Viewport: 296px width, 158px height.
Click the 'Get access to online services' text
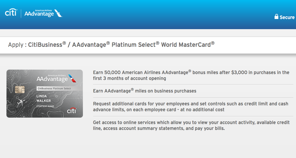pyautogui.click(x=191, y=125)
